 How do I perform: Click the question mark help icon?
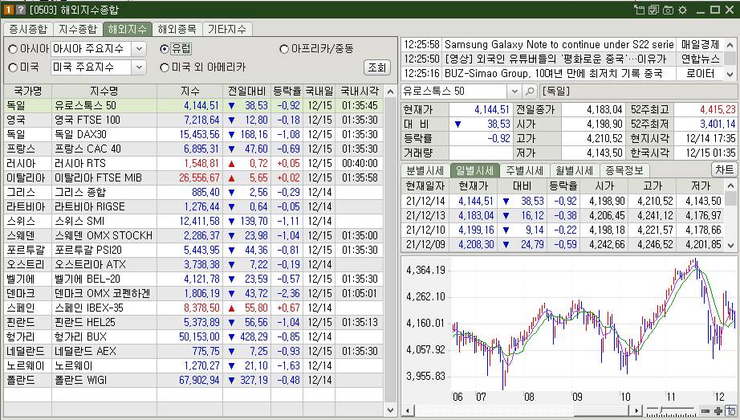[x=20, y=10]
